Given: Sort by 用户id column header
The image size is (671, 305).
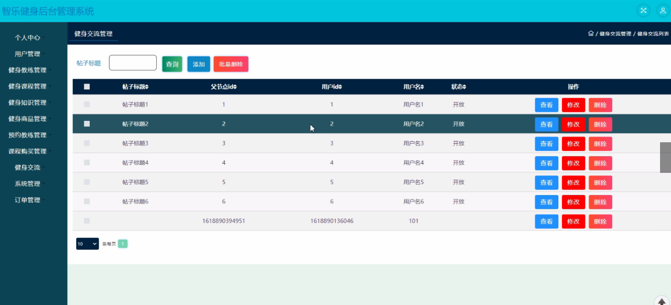Looking at the screenshot, I should [331, 87].
